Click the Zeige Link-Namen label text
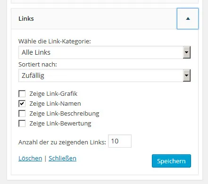 55,104
